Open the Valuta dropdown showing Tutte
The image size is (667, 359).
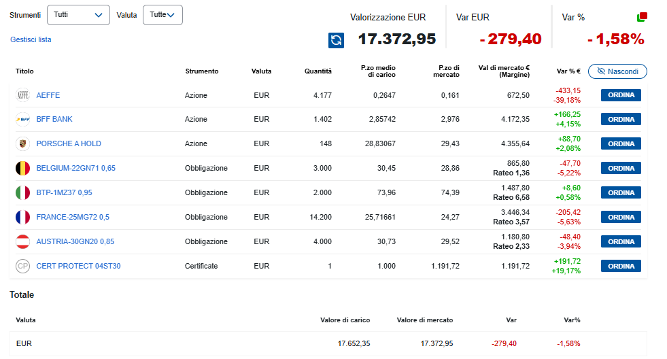(x=163, y=15)
